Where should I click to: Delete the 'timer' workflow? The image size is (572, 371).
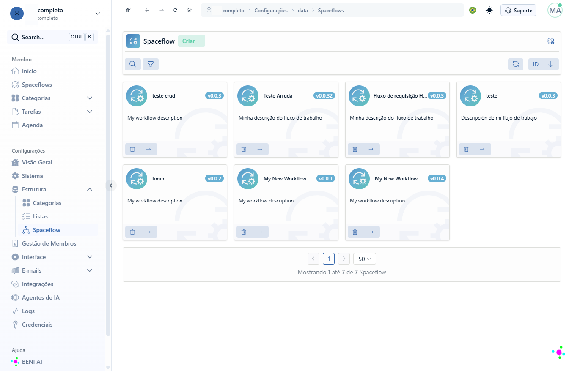pos(132,232)
